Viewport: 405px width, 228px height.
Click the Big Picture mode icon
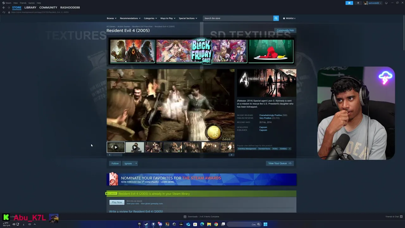[x=386, y=3]
